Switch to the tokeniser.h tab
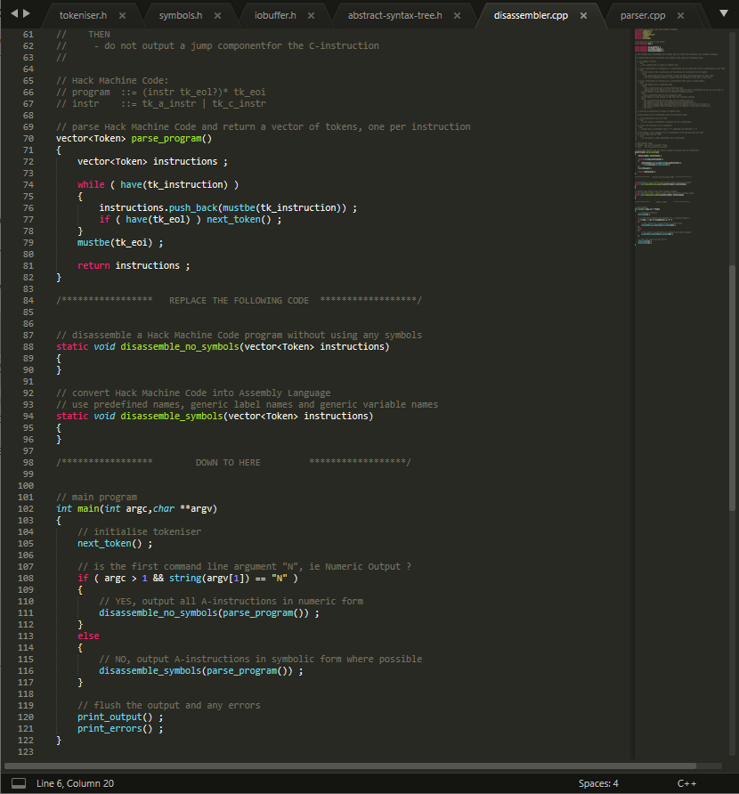739x794 pixels. 83,15
